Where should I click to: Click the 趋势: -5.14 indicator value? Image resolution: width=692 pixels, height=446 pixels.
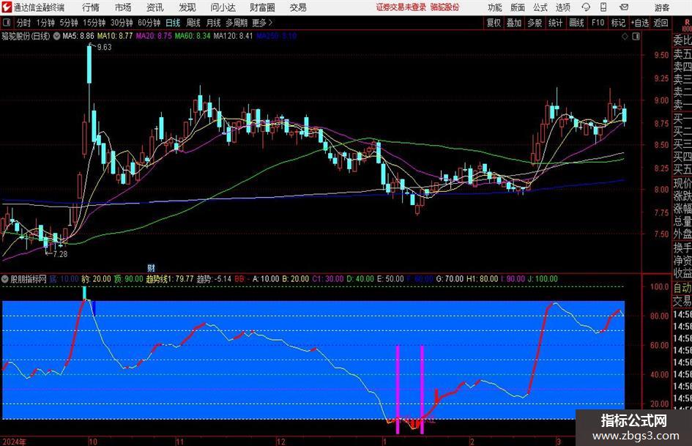click(214, 279)
